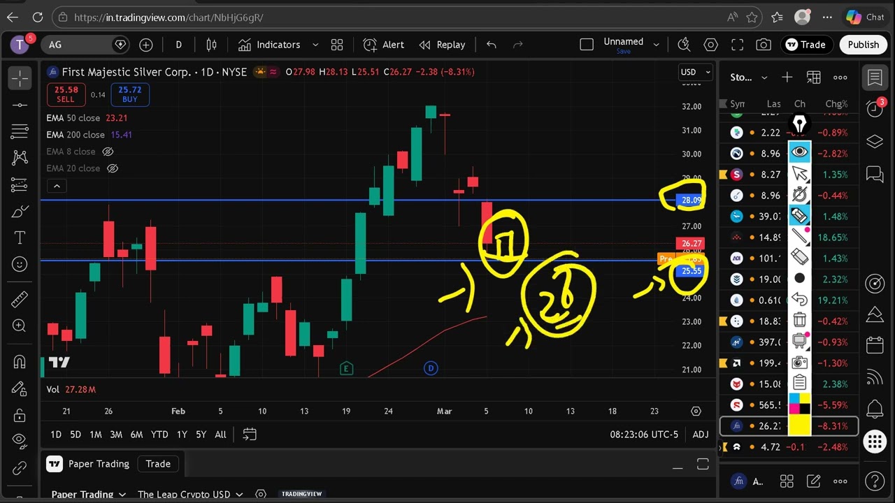Select the 1D time range
The height and width of the screenshot is (503, 895).
point(56,435)
